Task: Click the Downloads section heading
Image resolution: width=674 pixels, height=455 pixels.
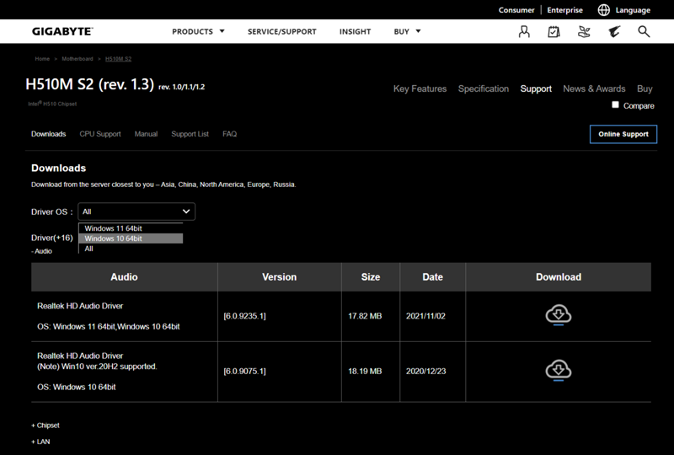Action: click(x=58, y=169)
